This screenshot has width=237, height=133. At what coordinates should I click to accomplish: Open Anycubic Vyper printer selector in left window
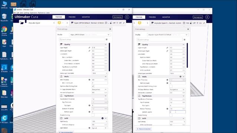point(41,23)
